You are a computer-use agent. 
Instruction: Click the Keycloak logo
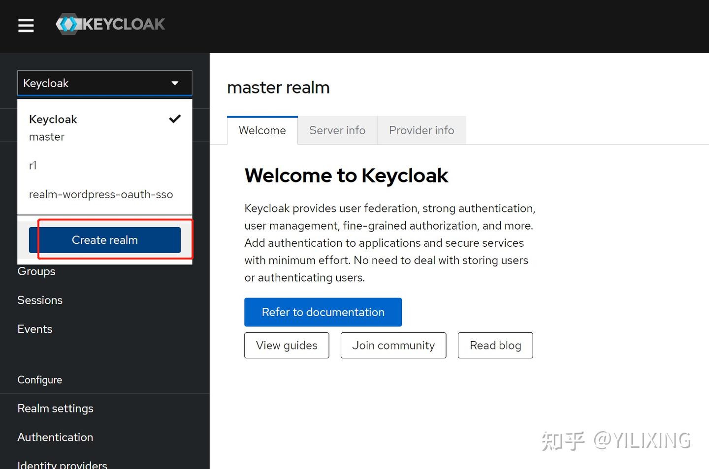[x=109, y=24]
